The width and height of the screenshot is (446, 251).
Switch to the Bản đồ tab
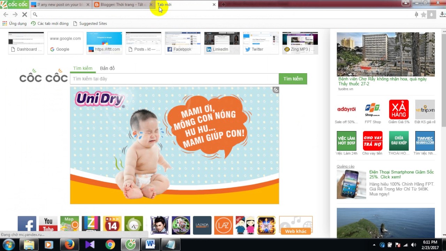point(107,68)
